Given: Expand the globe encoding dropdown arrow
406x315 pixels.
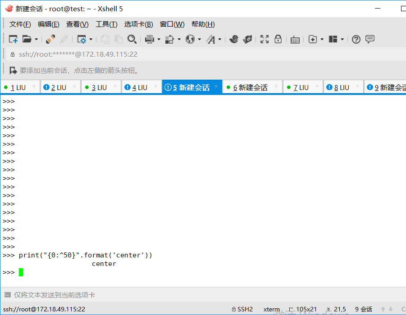Looking at the screenshot, I should pos(199,39).
